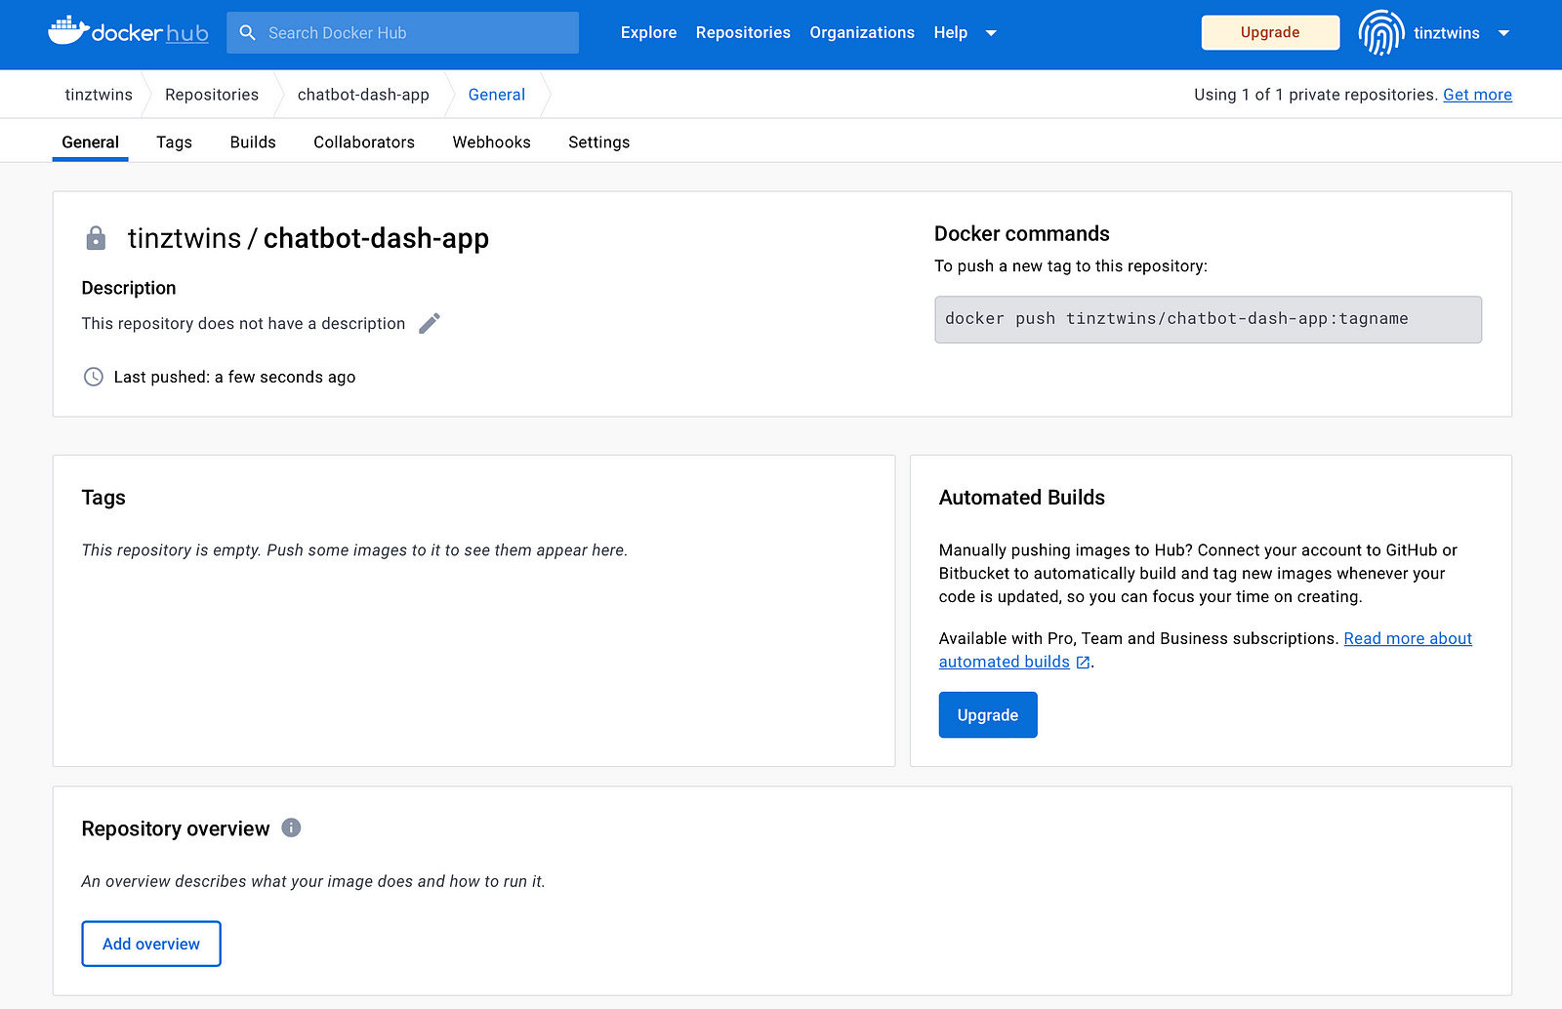Edit description with the pencil icon
Image resolution: width=1562 pixels, height=1009 pixels.
(x=430, y=323)
